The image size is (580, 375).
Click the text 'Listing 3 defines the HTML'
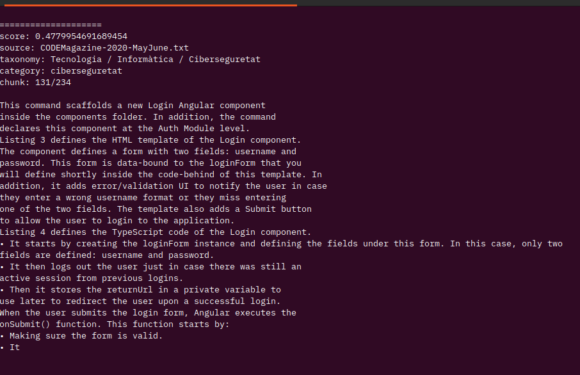[66, 140]
